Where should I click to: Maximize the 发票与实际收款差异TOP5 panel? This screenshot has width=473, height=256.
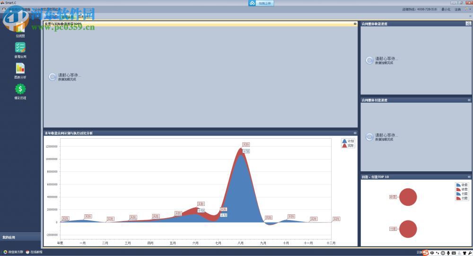pyautogui.click(x=355, y=24)
